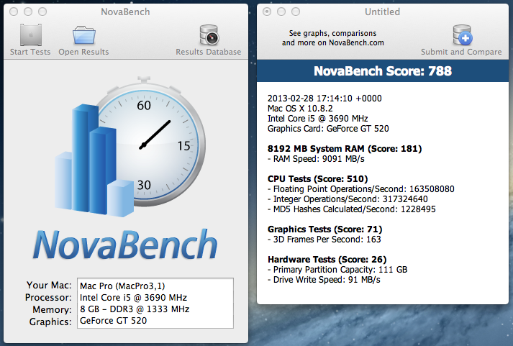Select the Mac OS X 10.8.2 line

[300, 108]
